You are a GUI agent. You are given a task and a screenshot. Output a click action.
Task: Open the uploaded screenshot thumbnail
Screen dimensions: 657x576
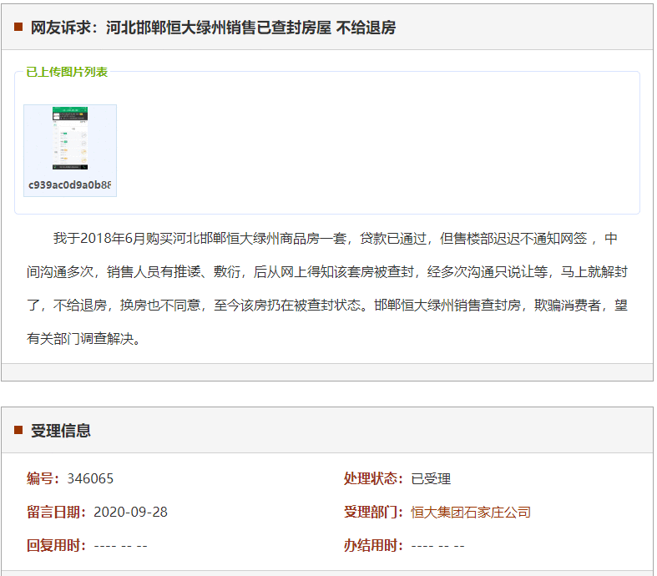coord(70,139)
